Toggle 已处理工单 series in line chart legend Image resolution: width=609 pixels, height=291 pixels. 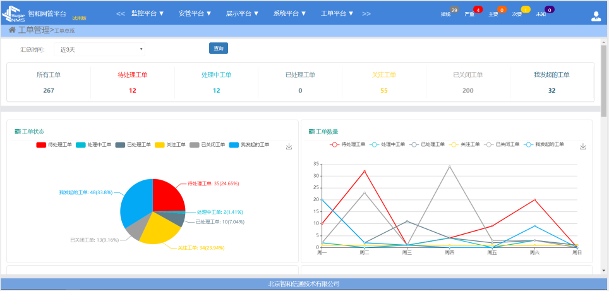point(427,144)
